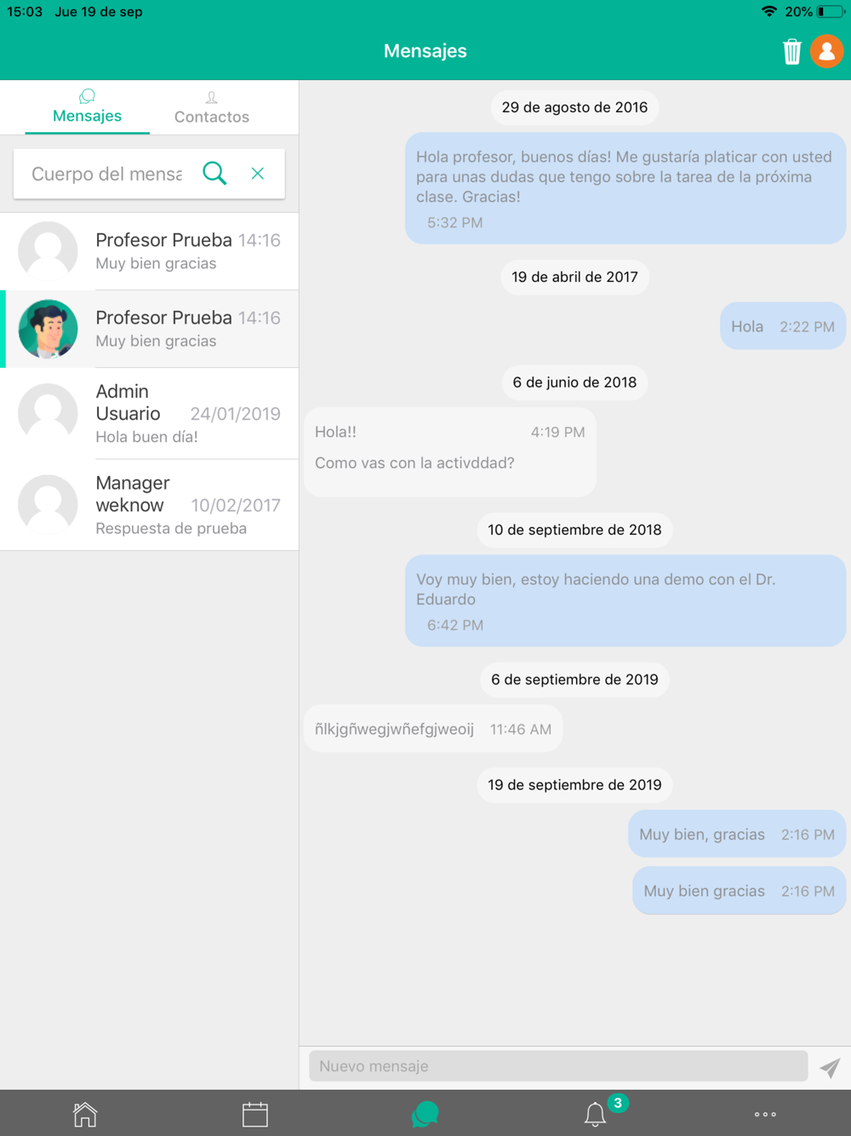This screenshot has width=851, height=1136.
Task: Tap the magnifier search icon
Action: pos(214,174)
